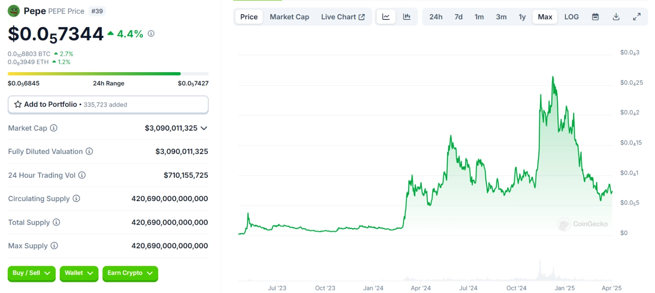The width and height of the screenshot is (655, 293).
Task: Open the Wallet dropdown
Action: [x=79, y=273]
